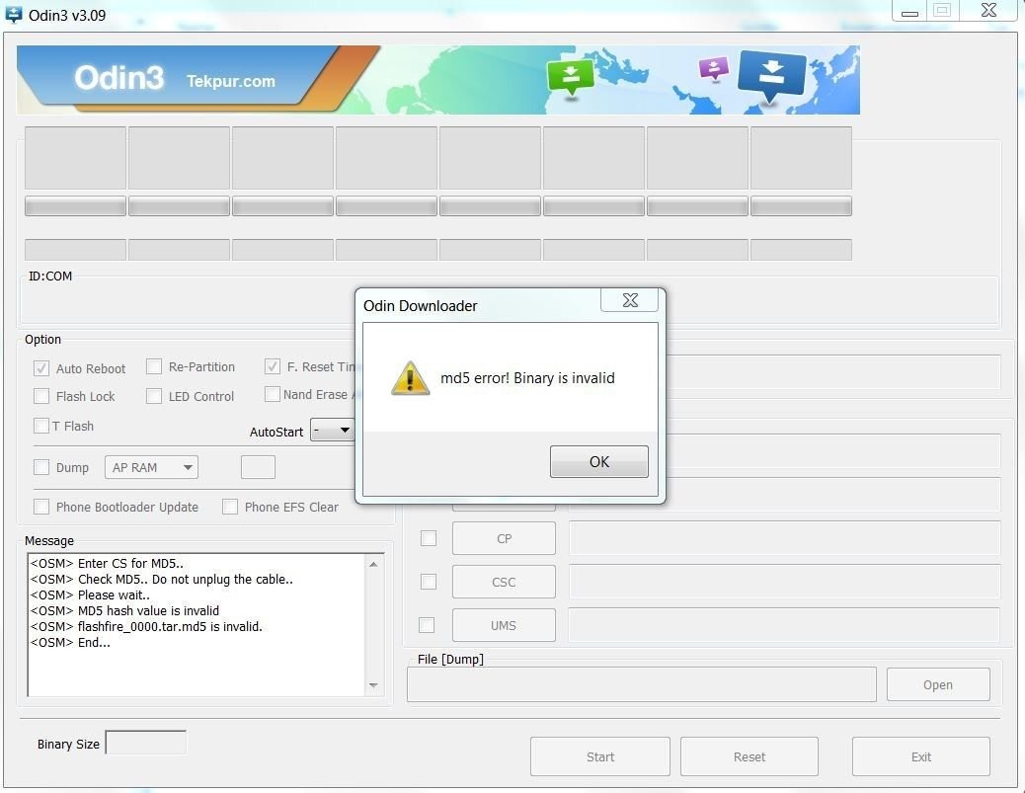Click OK in the Odin Downloader dialog
The height and width of the screenshot is (793, 1025).
click(x=598, y=461)
